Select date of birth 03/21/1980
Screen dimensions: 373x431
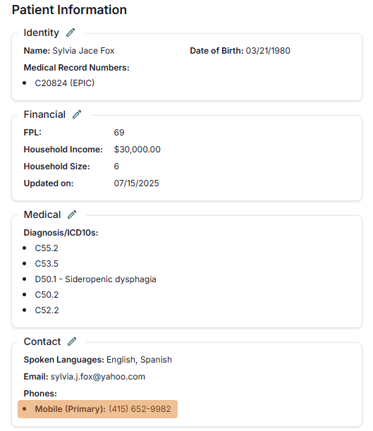coord(268,51)
